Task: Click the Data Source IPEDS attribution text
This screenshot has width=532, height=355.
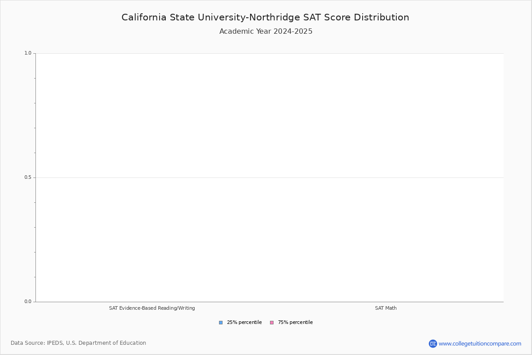Action: pyautogui.click(x=78, y=343)
